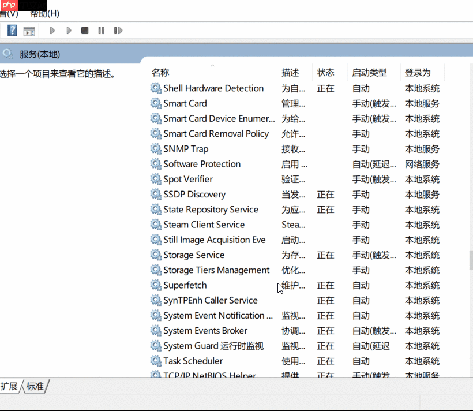
Task: Click the restart service toolbar icon
Action: tap(117, 30)
